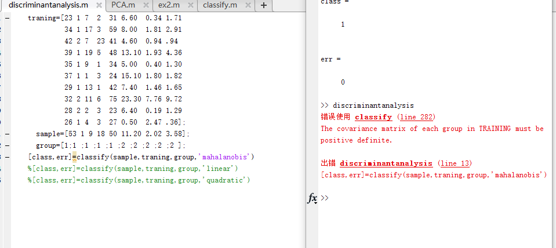Switch to the classify.m editor tab
The width and height of the screenshot is (556, 248).
(220, 5)
